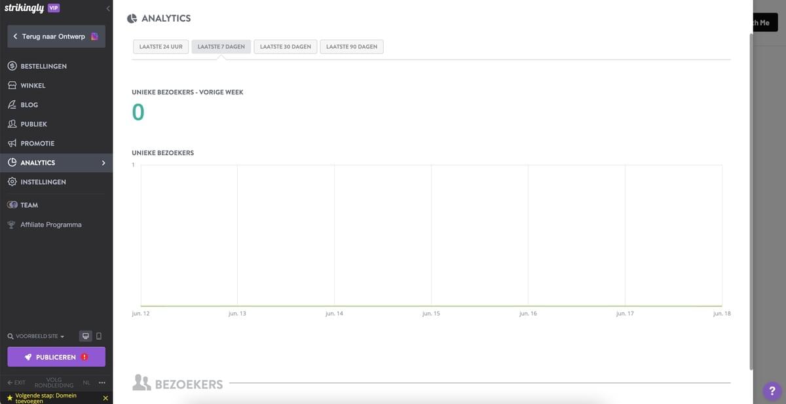The width and height of the screenshot is (786, 404).
Task: Open the Blog pen icon
Action: click(12, 105)
